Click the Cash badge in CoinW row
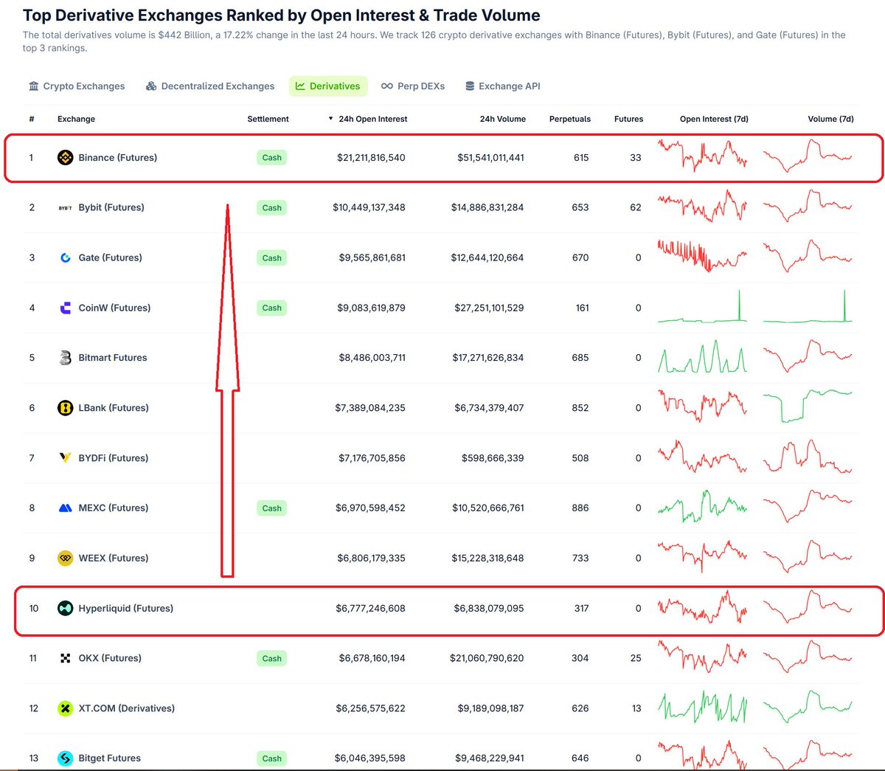The image size is (885, 771). (271, 308)
